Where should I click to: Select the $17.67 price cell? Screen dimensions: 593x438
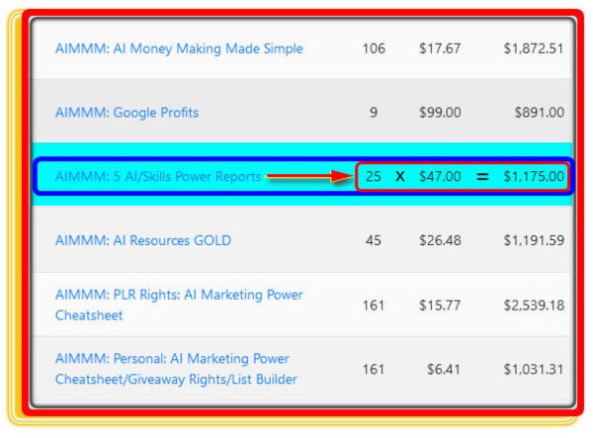click(440, 48)
